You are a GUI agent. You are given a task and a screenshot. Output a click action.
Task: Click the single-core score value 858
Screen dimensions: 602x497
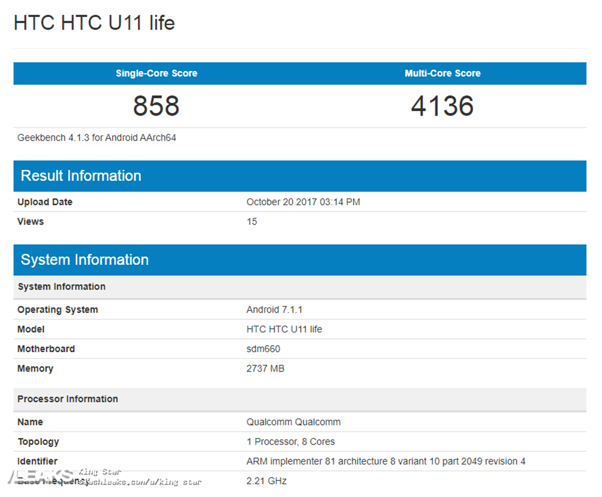pos(156,106)
